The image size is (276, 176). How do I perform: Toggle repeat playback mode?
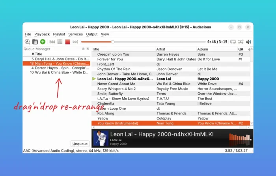(x=233, y=42)
